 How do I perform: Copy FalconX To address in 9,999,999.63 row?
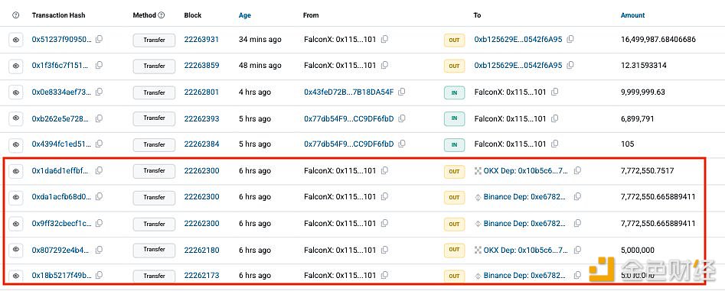click(x=554, y=92)
